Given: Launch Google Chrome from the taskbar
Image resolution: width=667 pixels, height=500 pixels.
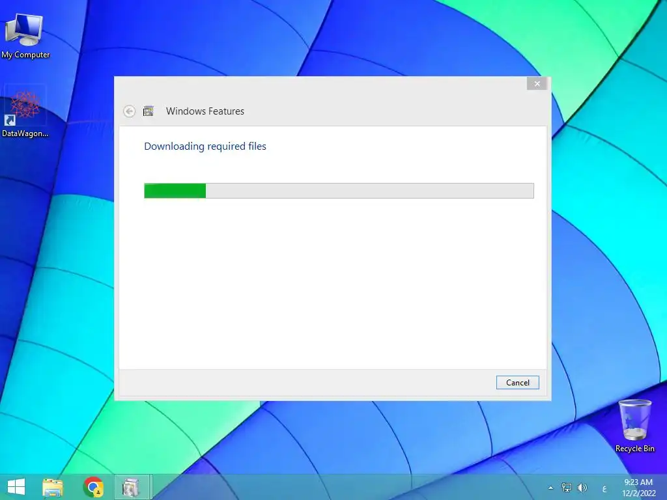Looking at the screenshot, I should pos(93,487).
